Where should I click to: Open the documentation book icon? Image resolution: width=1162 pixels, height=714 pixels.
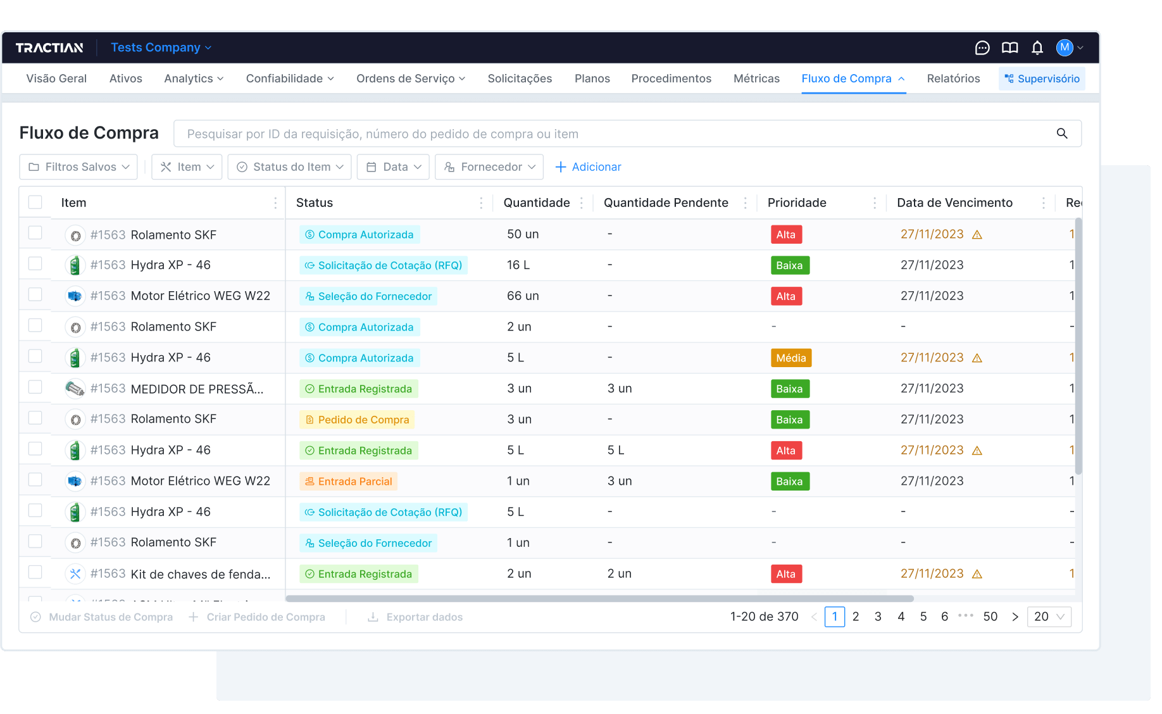pyautogui.click(x=1009, y=48)
